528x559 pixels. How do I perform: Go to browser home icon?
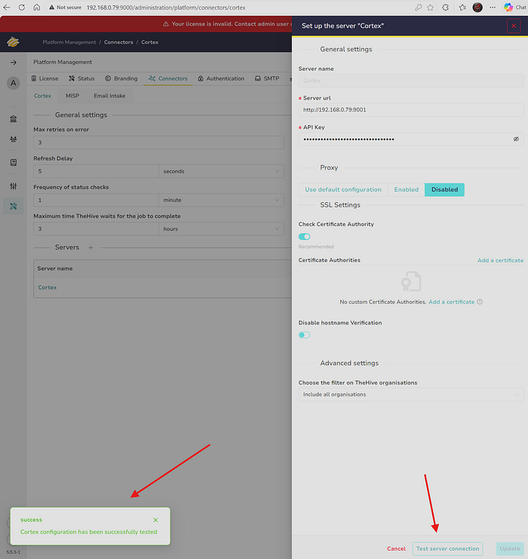click(37, 7)
